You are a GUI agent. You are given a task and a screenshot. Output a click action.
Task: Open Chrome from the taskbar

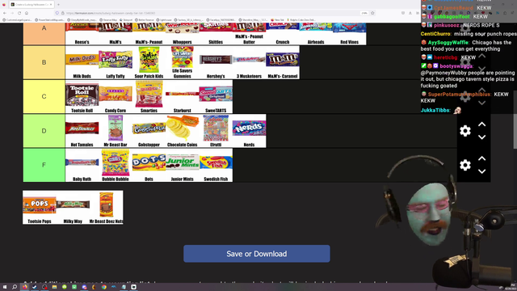click(104, 287)
